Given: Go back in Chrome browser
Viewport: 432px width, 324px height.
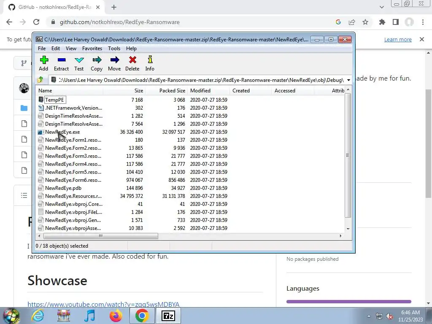Looking at the screenshot, I should coord(9,22).
